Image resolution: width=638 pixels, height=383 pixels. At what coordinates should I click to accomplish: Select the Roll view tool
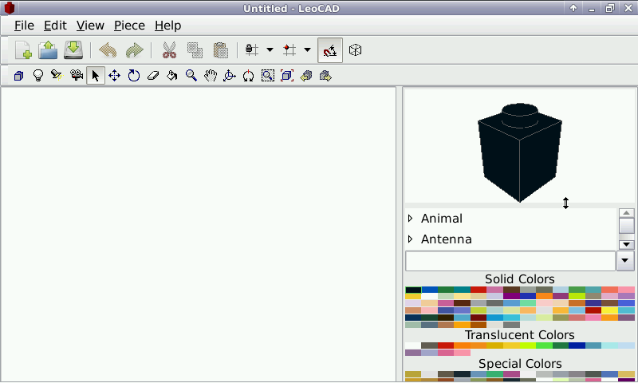click(x=249, y=76)
